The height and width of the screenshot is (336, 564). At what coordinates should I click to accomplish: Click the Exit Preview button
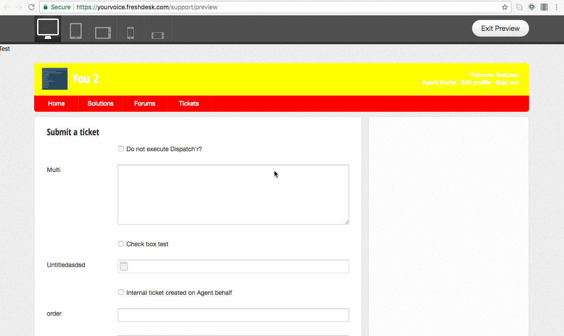pyautogui.click(x=500, y=28)
